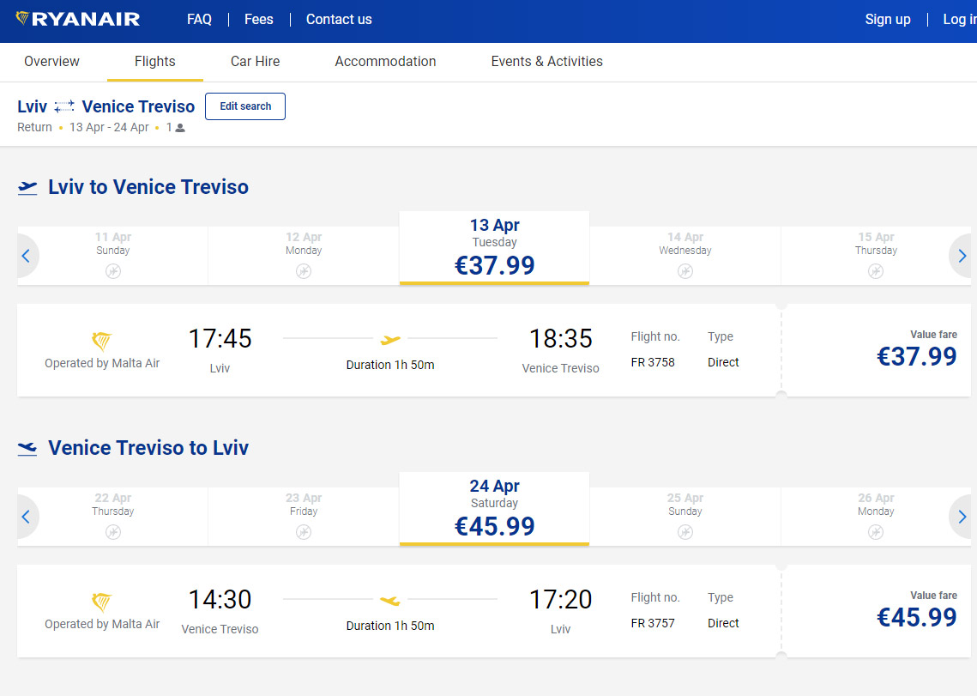Click no-flight icon under 14 Apr
This screenshot has height=696, width=977.
pos(685,271)
